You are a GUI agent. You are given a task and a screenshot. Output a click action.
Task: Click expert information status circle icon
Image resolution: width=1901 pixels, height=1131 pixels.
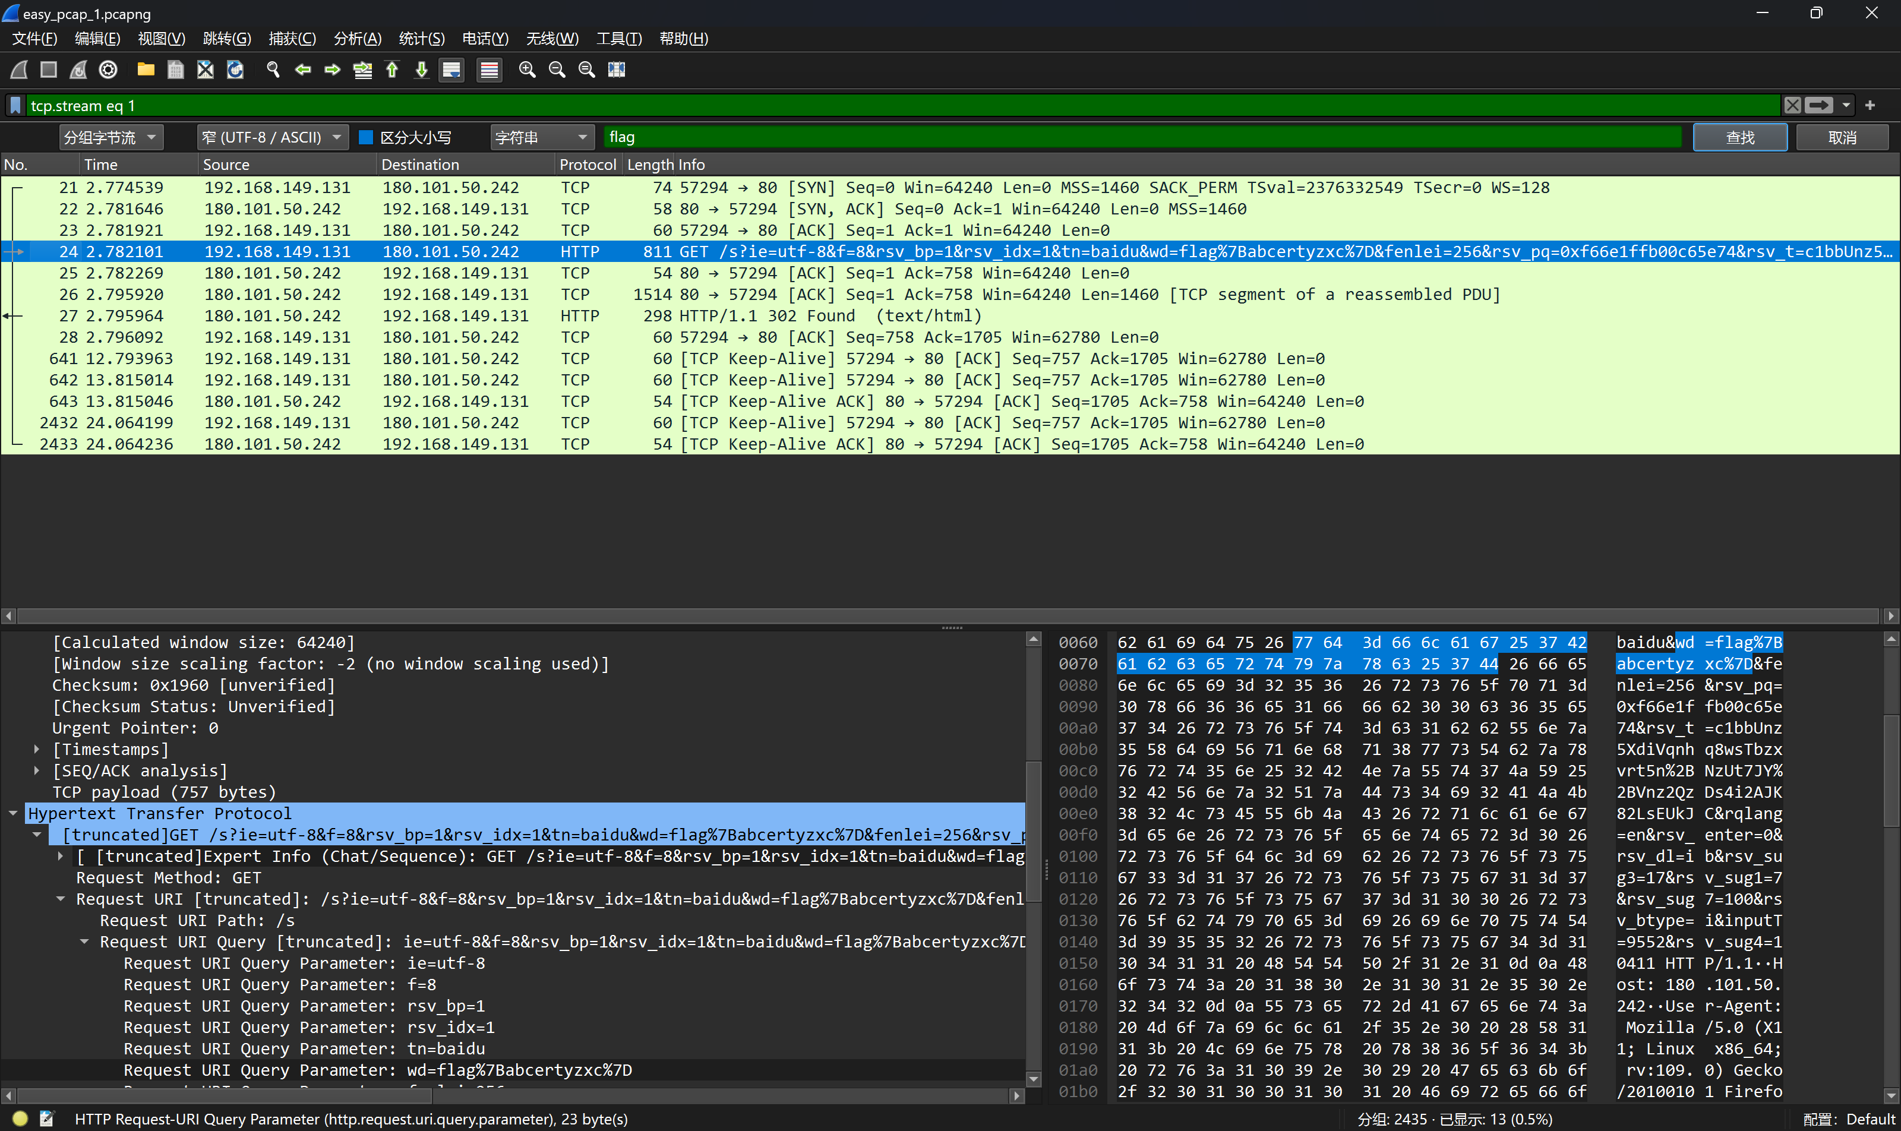(x=20, y=1118)
